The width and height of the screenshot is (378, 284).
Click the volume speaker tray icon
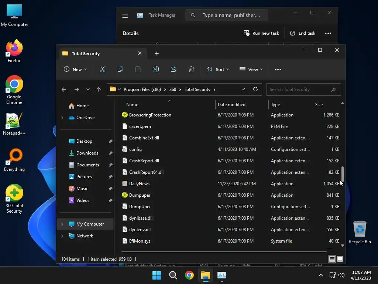[341, 275]
